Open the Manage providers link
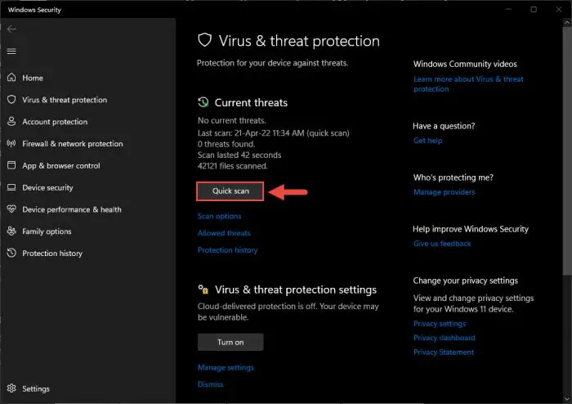 pyautogui.click(x=444, y=192)
